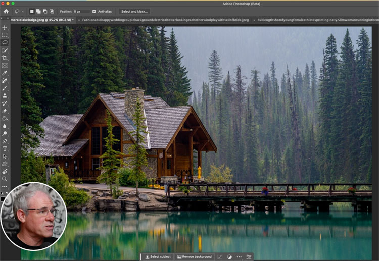Select the Move tool
This screenshot has width=379, height=261.
coord(5,28)
